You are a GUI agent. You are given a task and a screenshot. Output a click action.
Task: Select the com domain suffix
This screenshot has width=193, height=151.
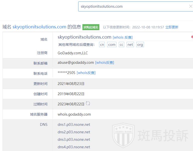coord(112,45)
